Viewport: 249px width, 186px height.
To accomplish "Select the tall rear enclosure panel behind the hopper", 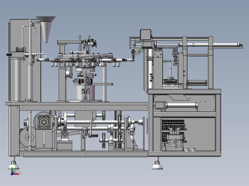I will coord(25,61).
